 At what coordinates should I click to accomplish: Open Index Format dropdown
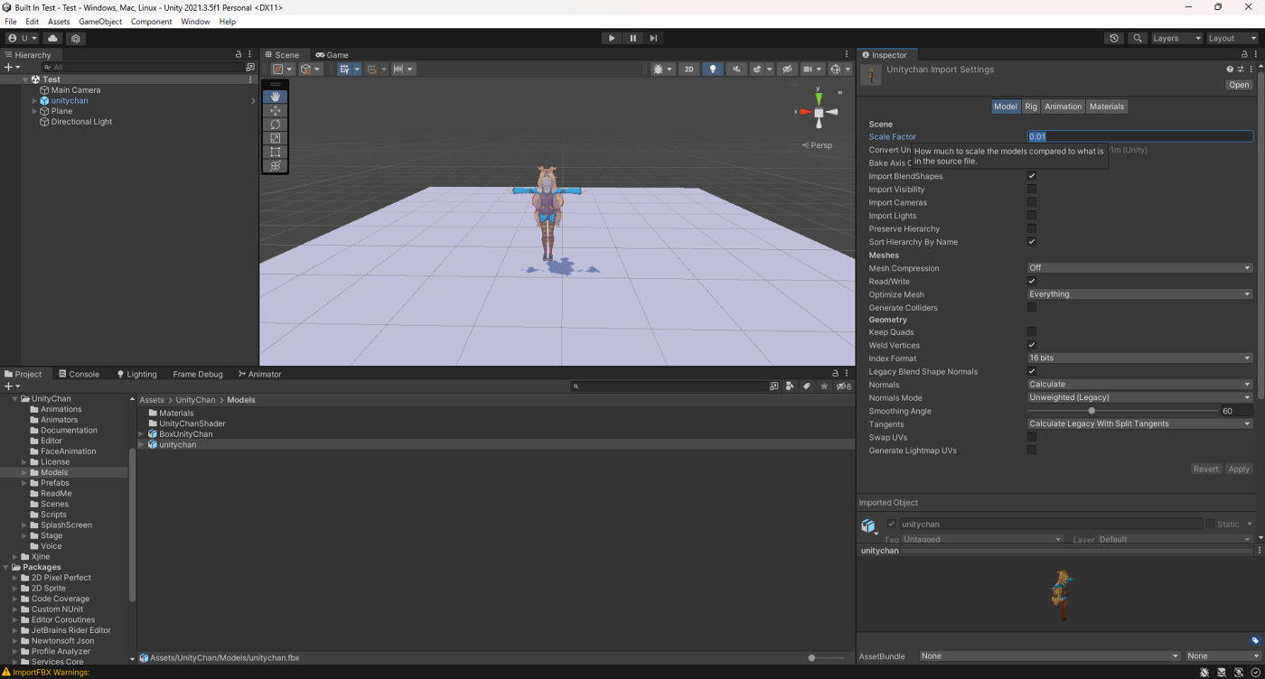(1140, 358)
